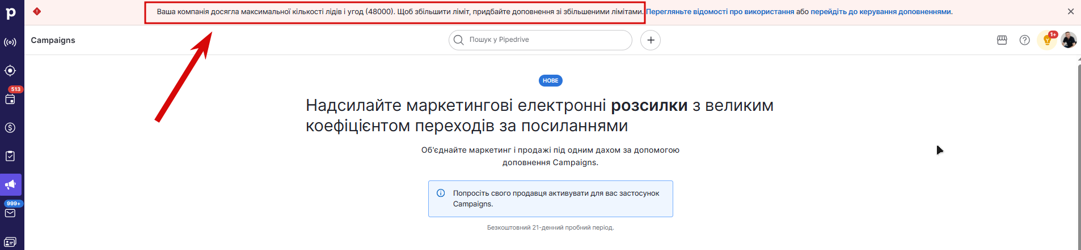The image size is (1081, 250).
Task: Click in the Пошук у Pipedrive search field
Action: [x=540, y=40]
